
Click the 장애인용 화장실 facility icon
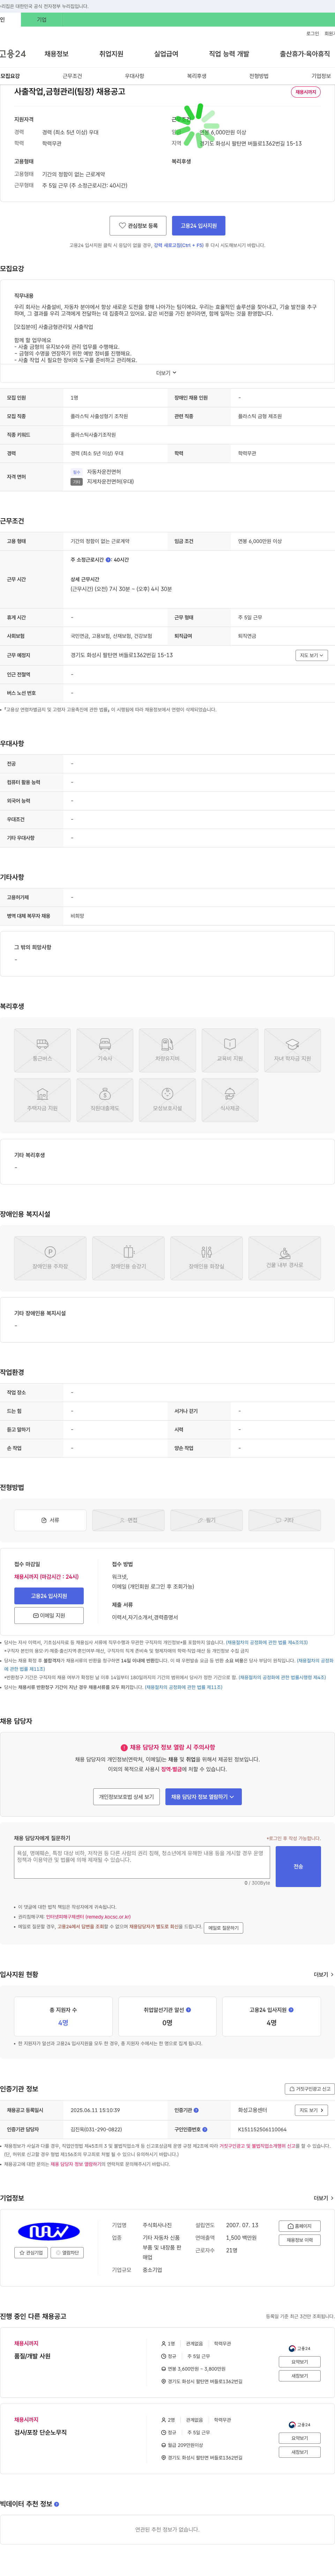click(x=206, y=1258)
